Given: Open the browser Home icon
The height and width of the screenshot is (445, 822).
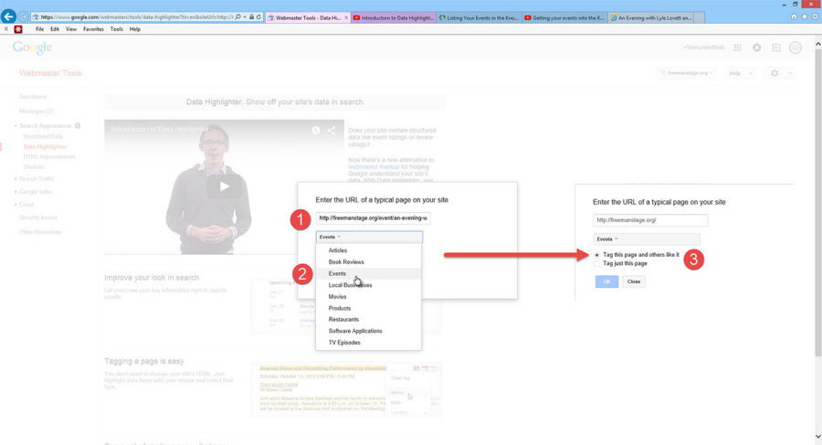Looking at the screenshot, I should (x=794, y=16).
